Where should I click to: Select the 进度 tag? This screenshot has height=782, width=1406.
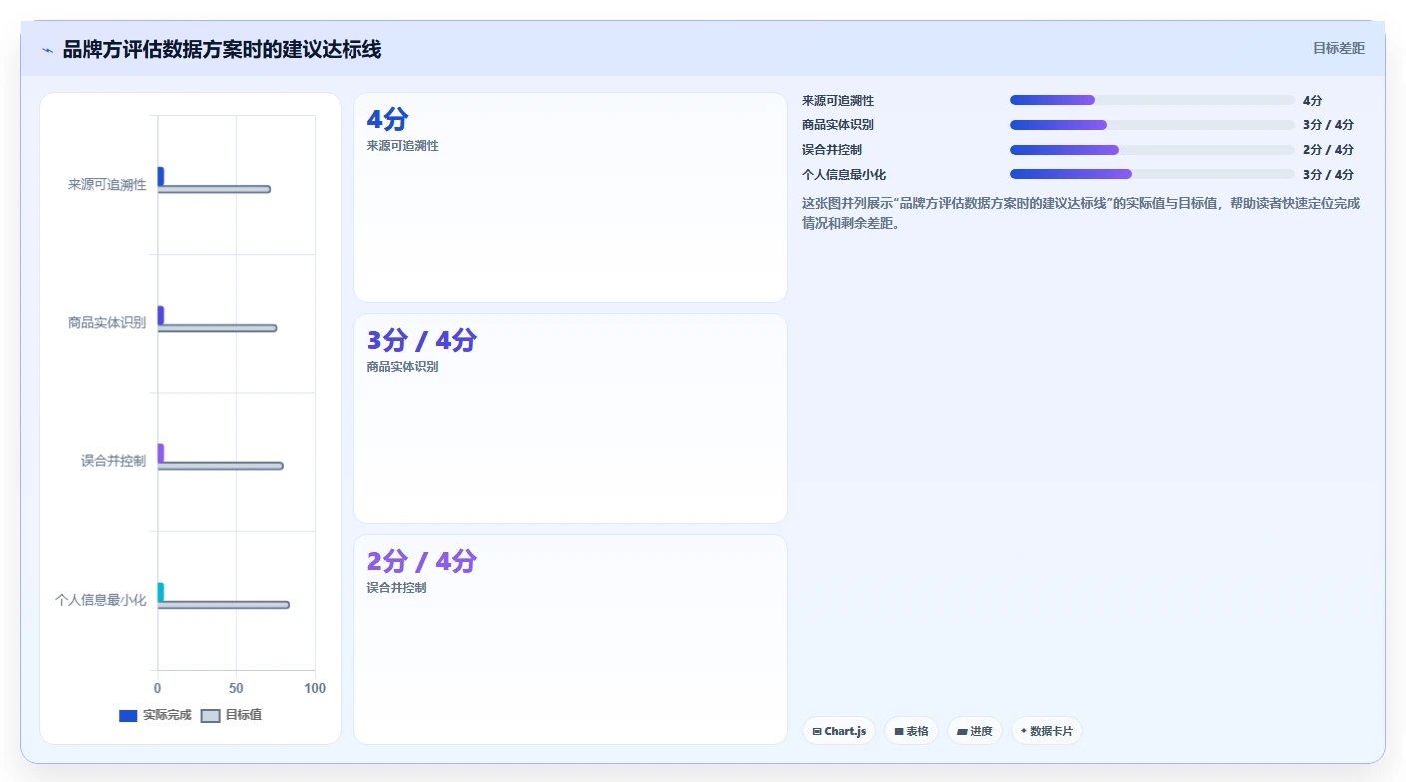(x=975, y=731)
